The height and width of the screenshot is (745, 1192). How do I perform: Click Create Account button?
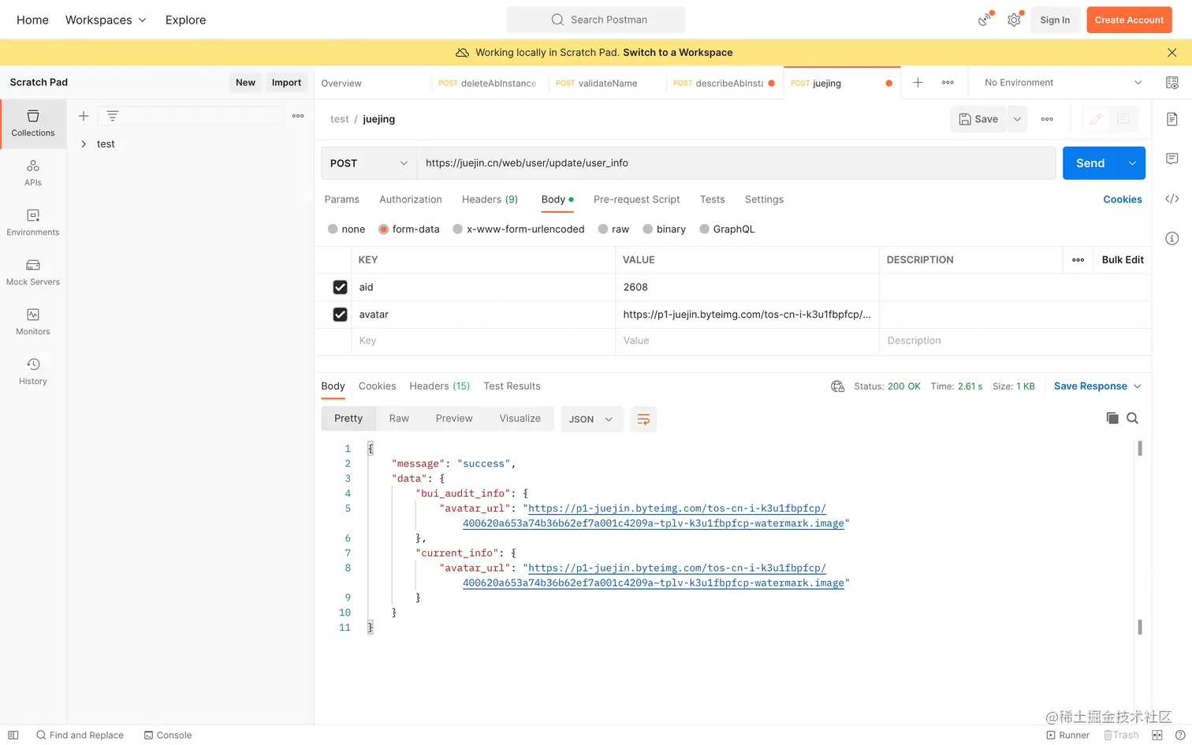click(1129, 20)
